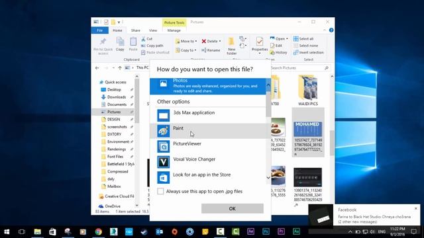
Task: Open Desktop in the navigation pane
Action: (x=114, y=90)
